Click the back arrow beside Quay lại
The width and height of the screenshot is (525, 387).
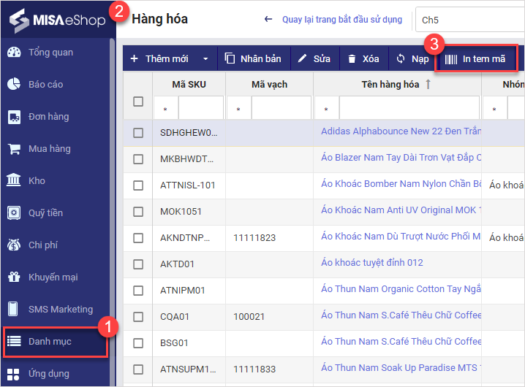(268, 19)
